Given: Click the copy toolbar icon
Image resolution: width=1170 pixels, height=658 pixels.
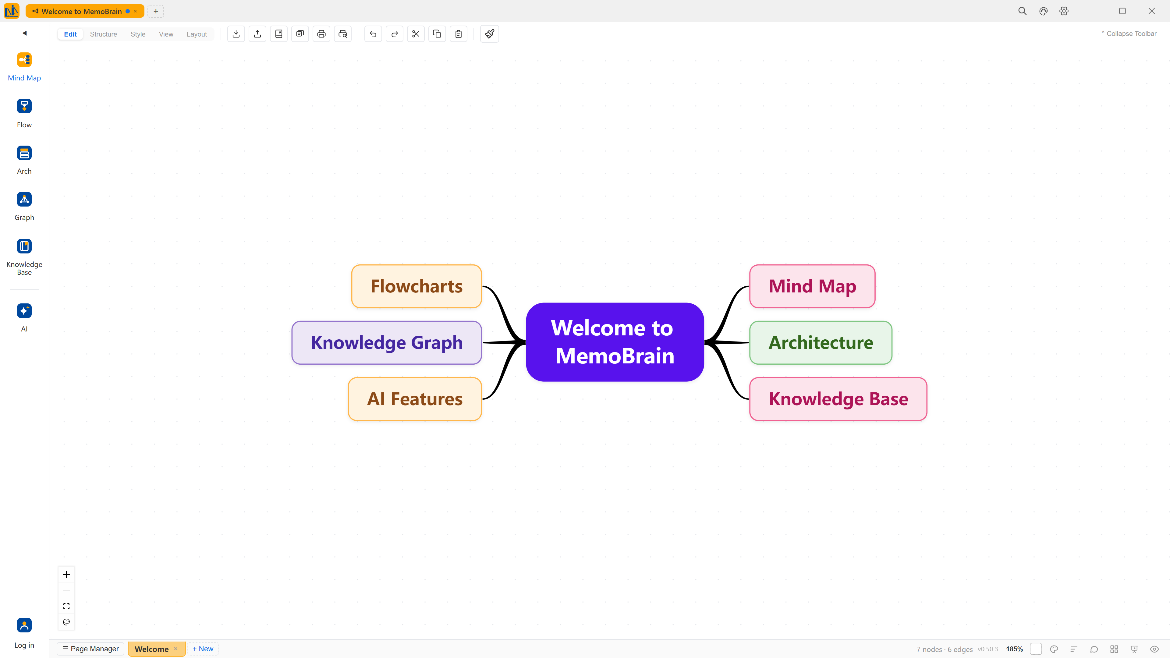Looking at the screenshot, I should tap(438, 34).
